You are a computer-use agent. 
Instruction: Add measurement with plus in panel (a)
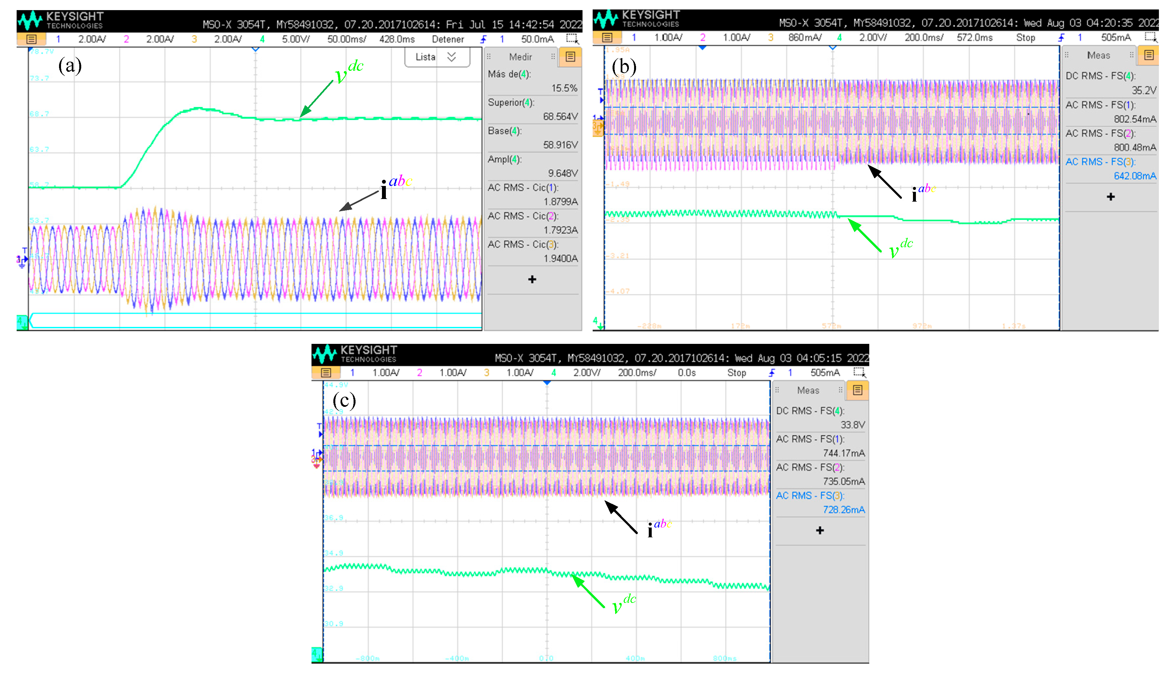point(532,279)
